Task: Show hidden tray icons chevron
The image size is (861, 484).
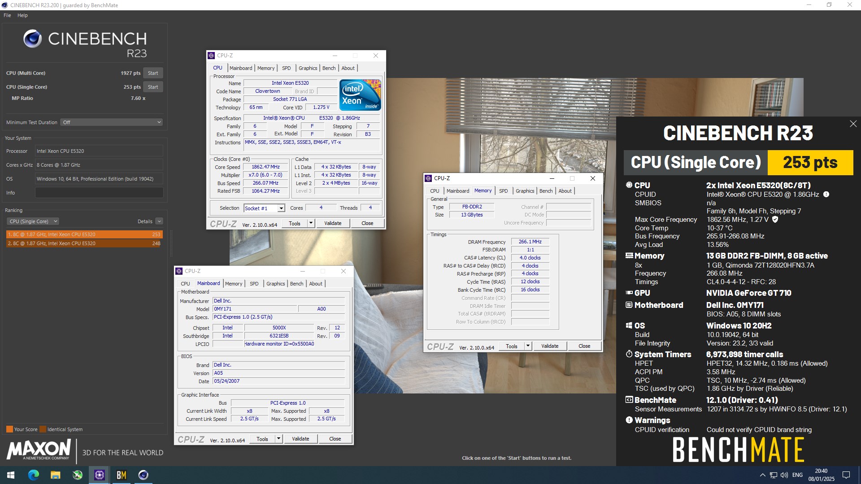Action: tap(762, 475)
